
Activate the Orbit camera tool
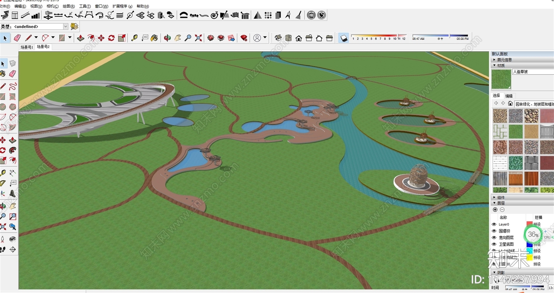click(167, 38)
